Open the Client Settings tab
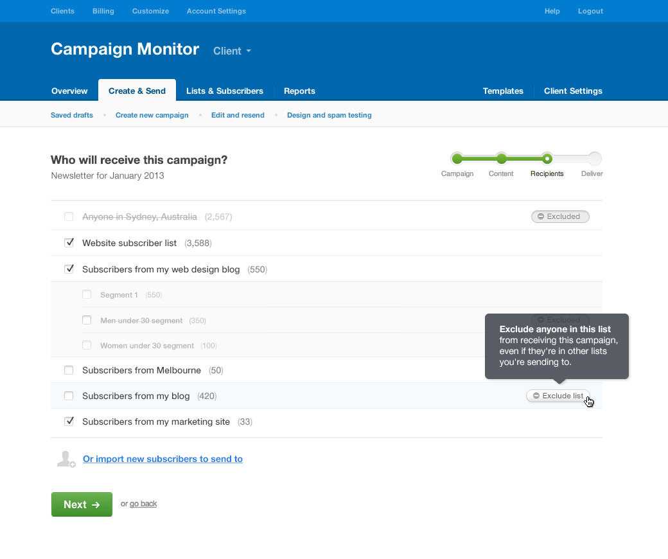The image size is (668, 559). coord(573,91)
